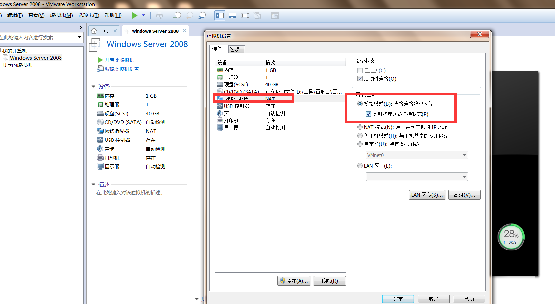Click the green Power On play icon
The image size is (555, 304).
coord(134,15)
